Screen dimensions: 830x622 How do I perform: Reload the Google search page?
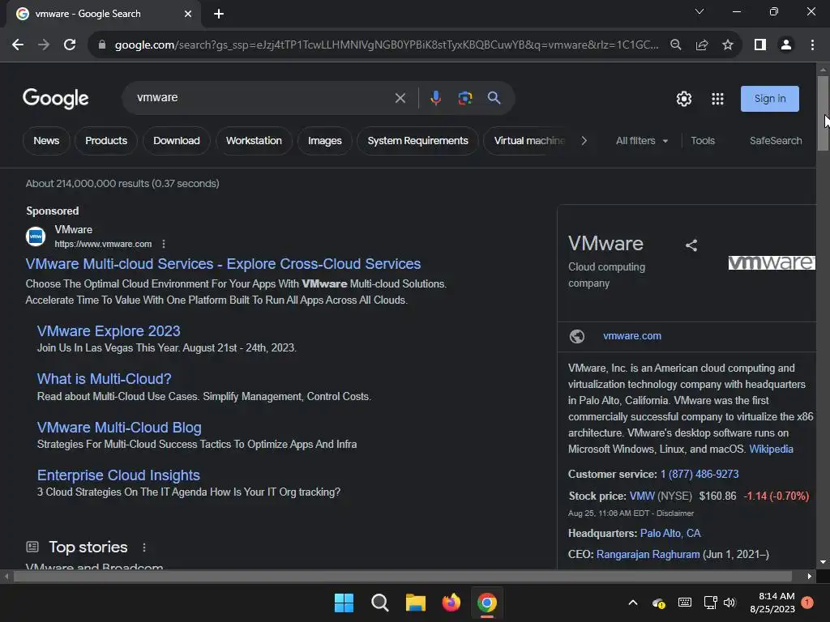(70, 45)
